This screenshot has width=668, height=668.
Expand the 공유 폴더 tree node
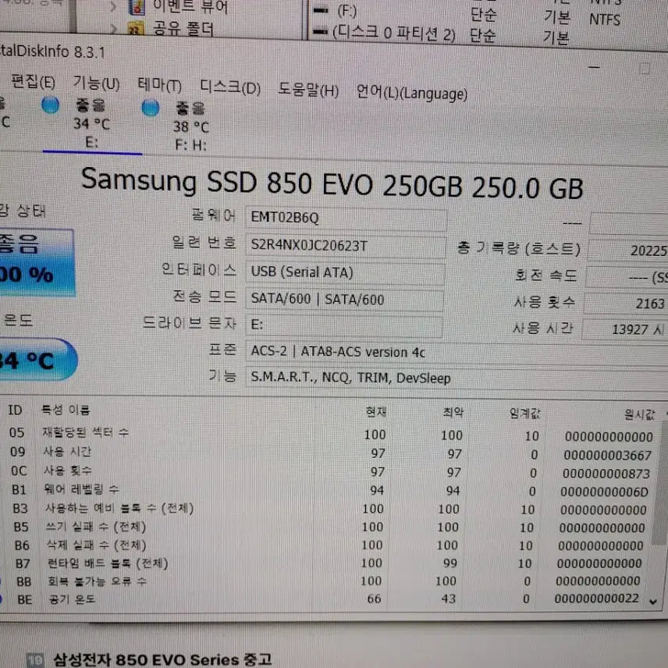[113, 29]
